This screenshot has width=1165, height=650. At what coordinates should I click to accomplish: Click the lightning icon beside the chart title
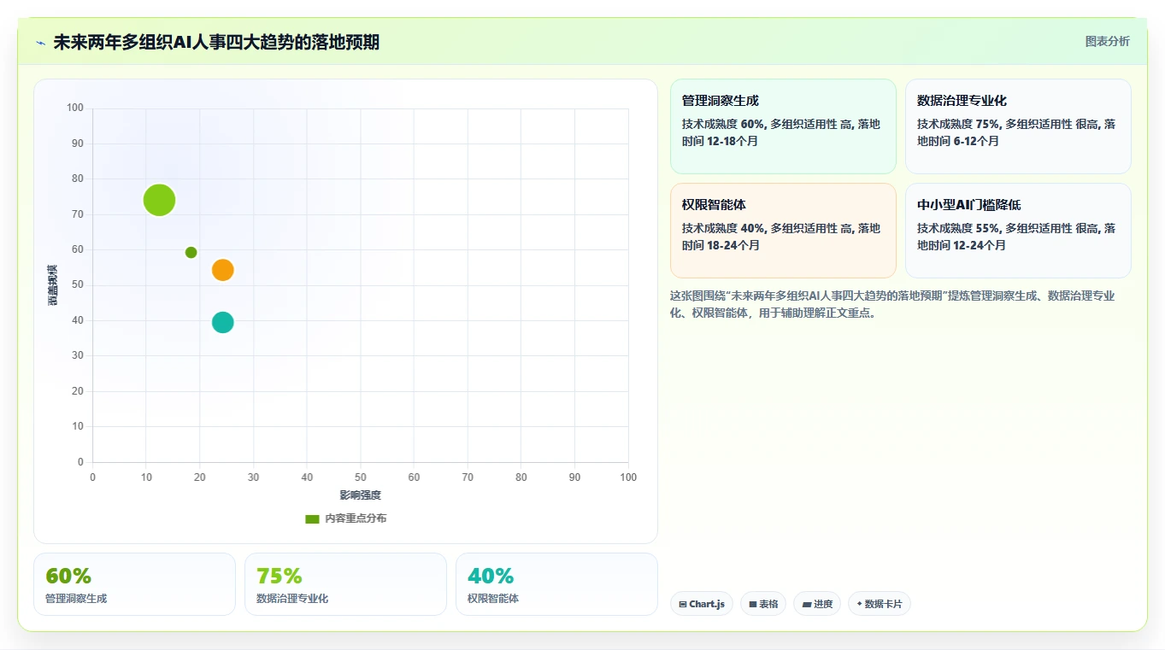coord(41,43)
